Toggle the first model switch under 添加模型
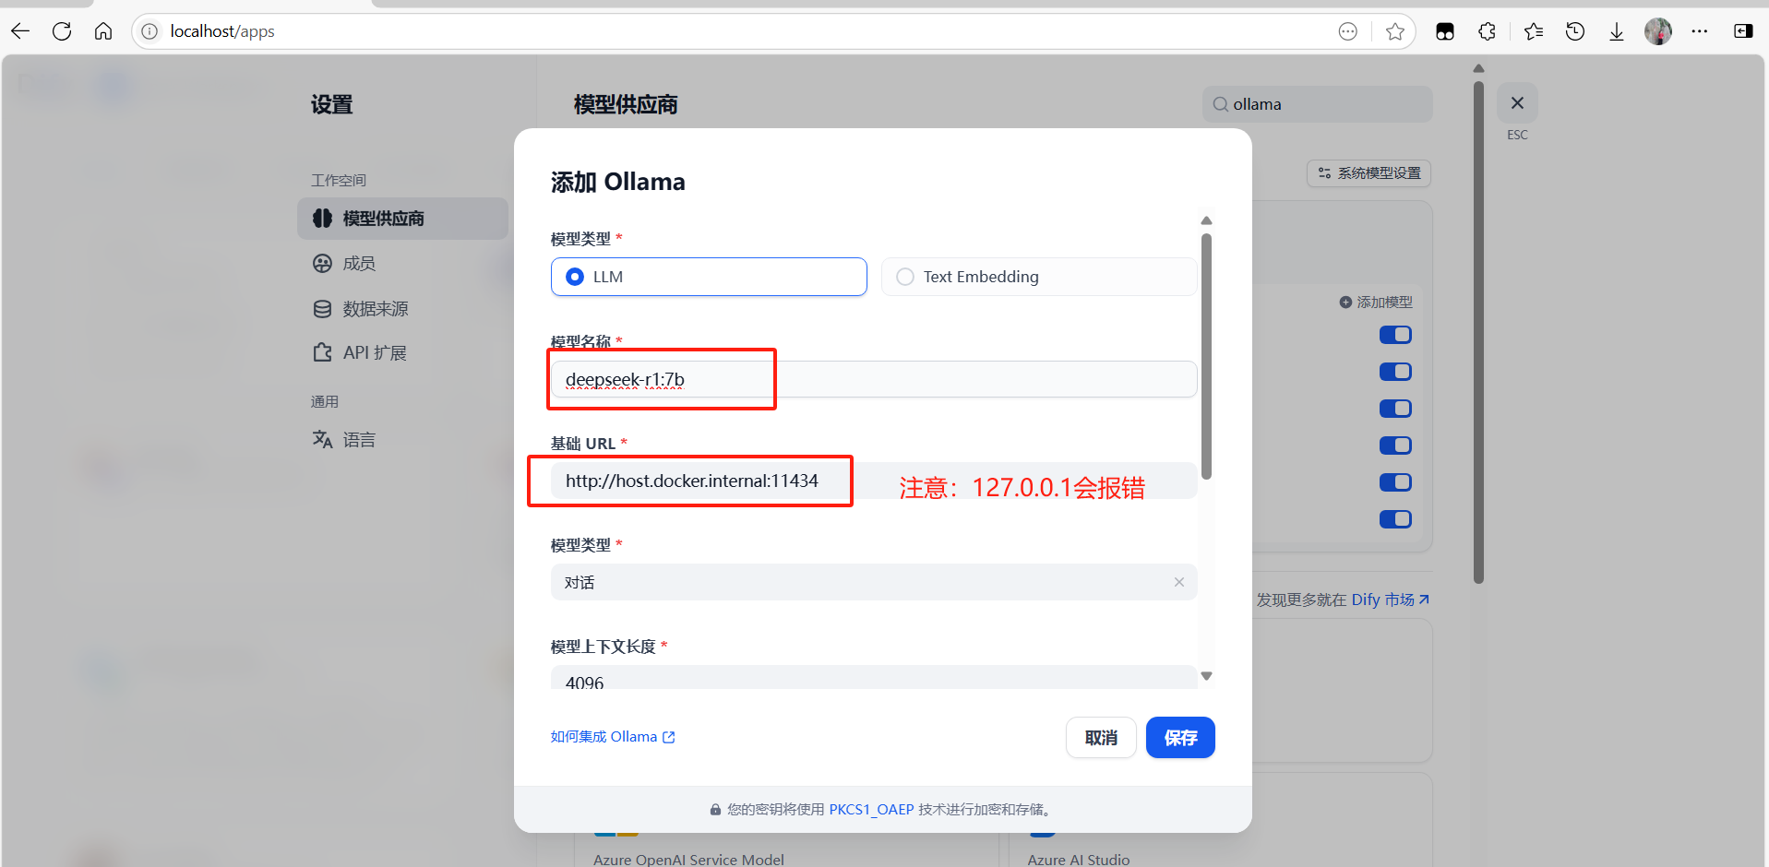The height and width of the screenshot is (867, 1769). [1395, 335]
